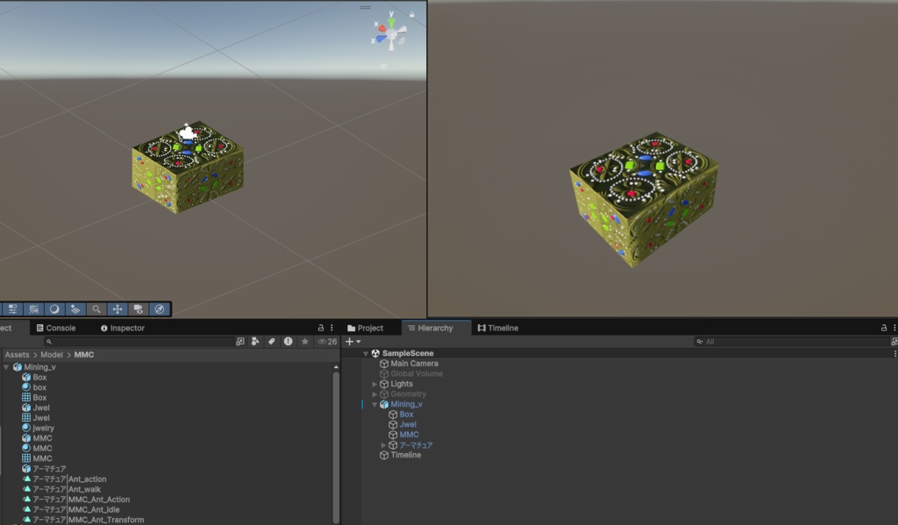Select the MMC child in Hierarchy

[x=403, y=435]
